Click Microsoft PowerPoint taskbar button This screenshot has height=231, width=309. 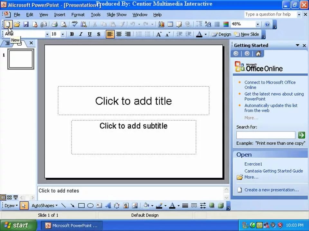[x=72, y=226]
